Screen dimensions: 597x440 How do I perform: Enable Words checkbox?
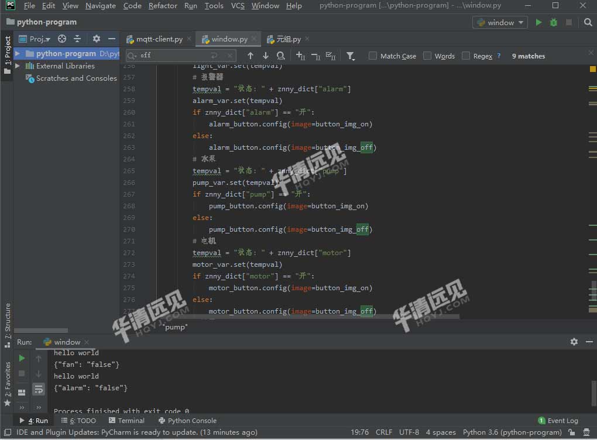click(x=427, y=56)
